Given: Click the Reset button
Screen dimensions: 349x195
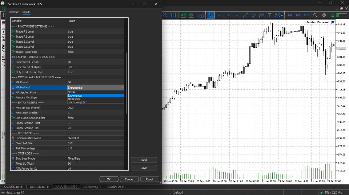Looking at the screenshot, I should (149, 179).
